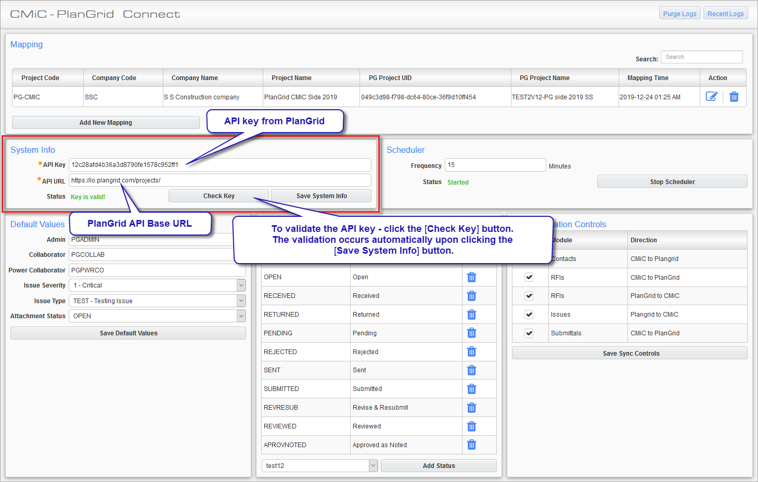Toggle Submittals CMiC to PlanGrid checkbox
Viewport: 758px width, 482px height.
pos(529,333)
